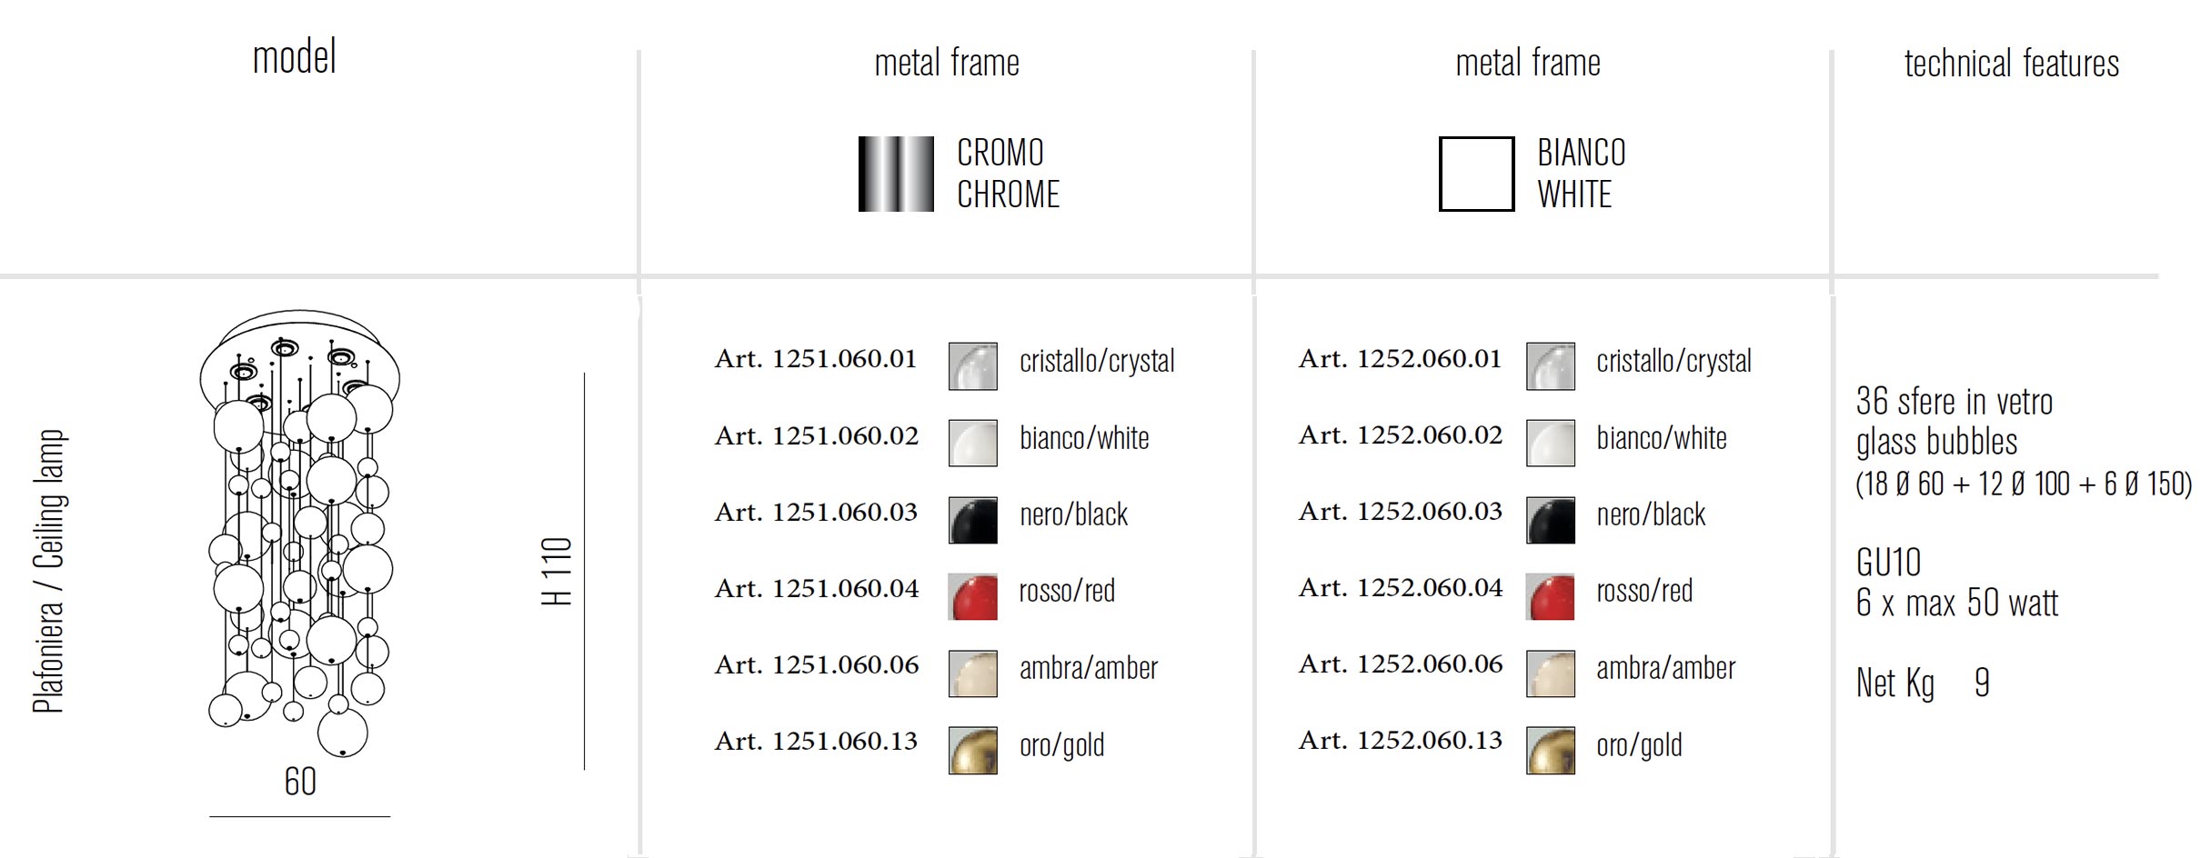Click the chrome metal frame swatch

pyautogui.click(x=896, y=174)
